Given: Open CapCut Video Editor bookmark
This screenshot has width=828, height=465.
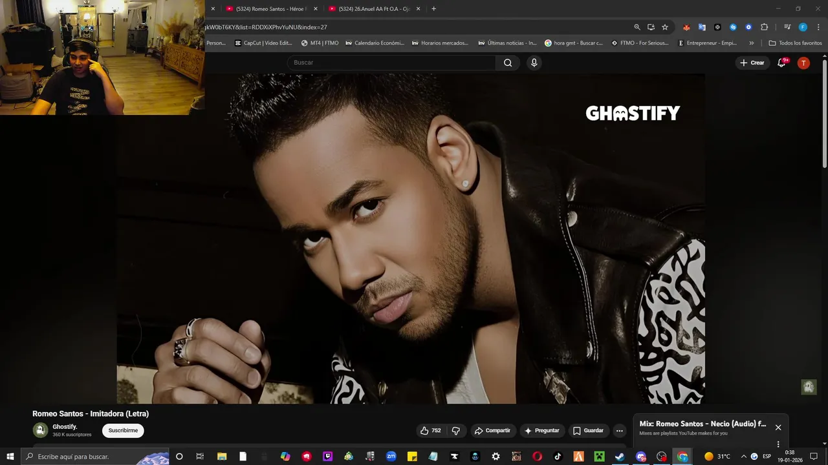Looking at the screenshot, I should (x=264, y=43).
